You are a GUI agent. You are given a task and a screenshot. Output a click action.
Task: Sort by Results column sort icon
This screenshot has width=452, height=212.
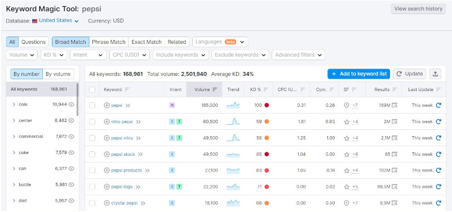click(395, 89)
